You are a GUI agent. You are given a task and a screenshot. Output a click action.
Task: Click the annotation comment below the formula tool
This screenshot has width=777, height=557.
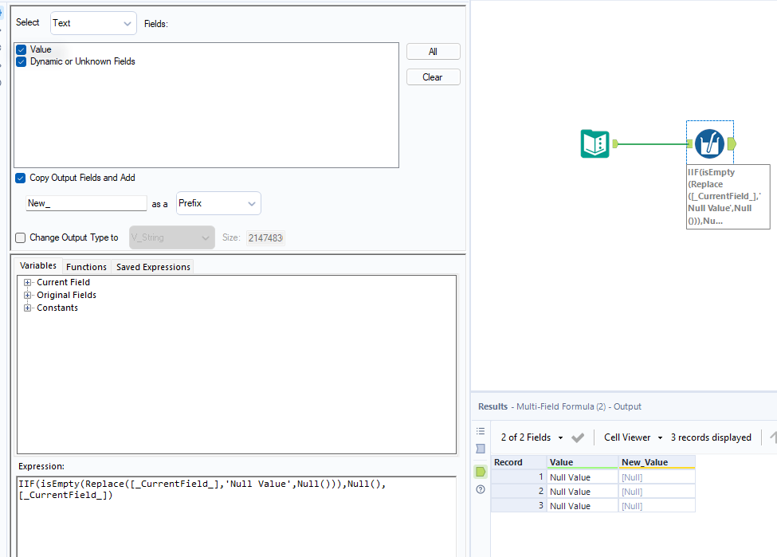click(x=727, y=196)
